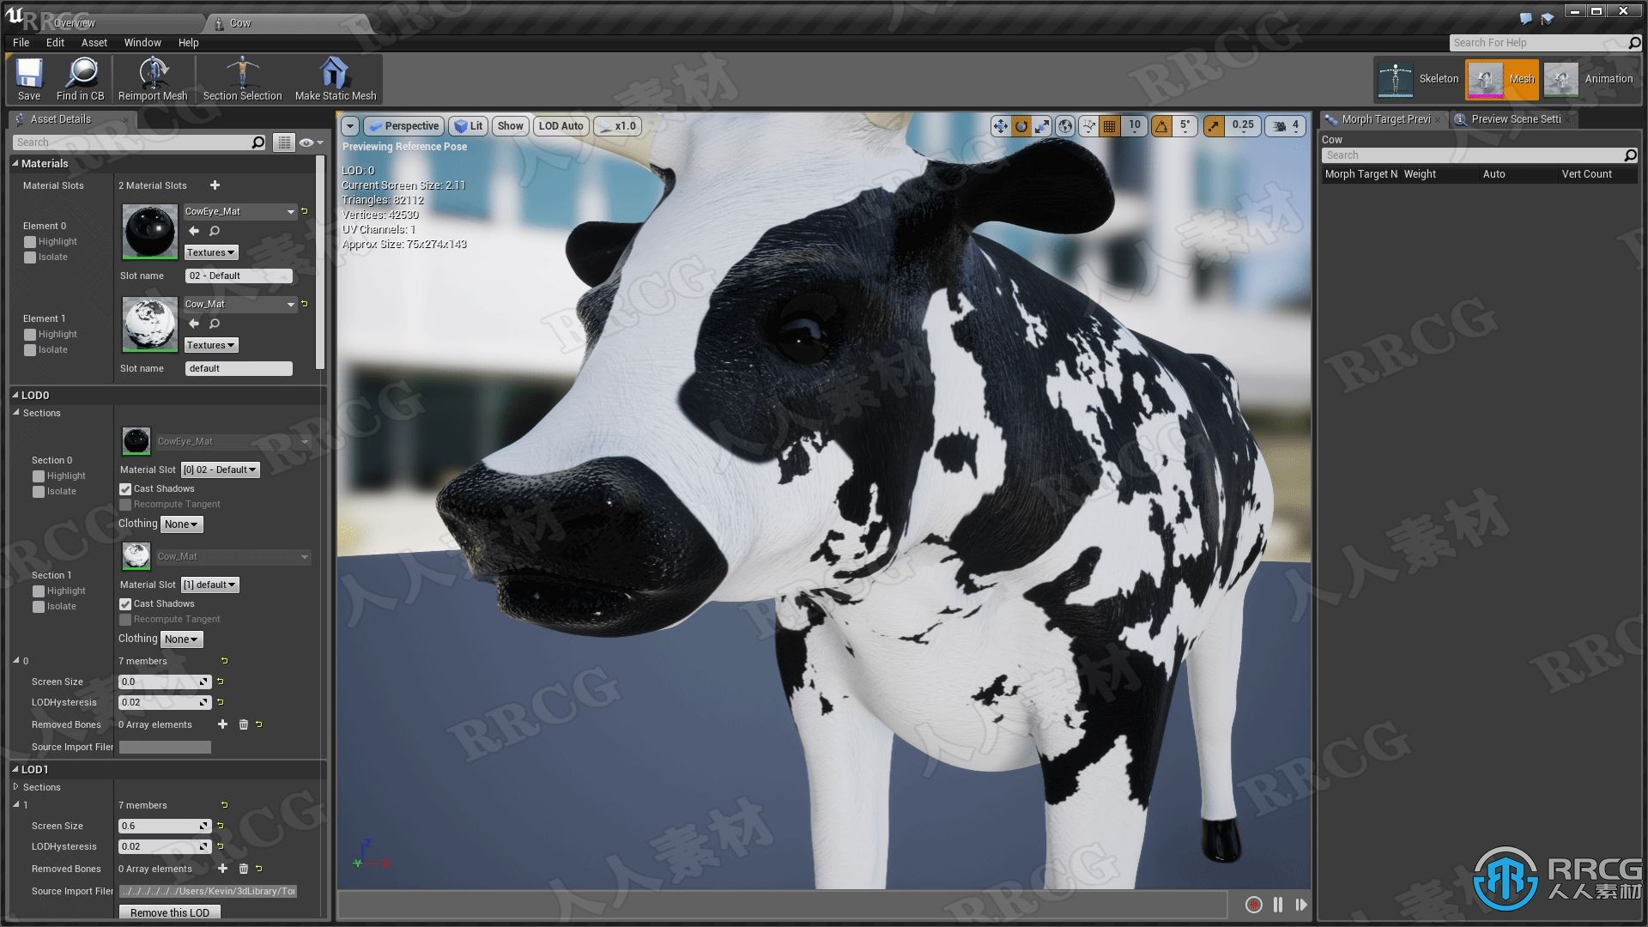Viewport: 1648px width, 927px height.
Task: Click the Help menu item
Action: coord(188,42)
